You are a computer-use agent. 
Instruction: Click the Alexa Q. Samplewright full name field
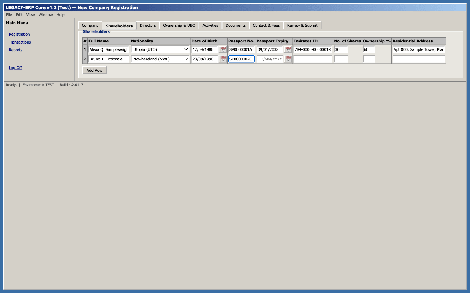pyautogui.click(x=109, y=49)
